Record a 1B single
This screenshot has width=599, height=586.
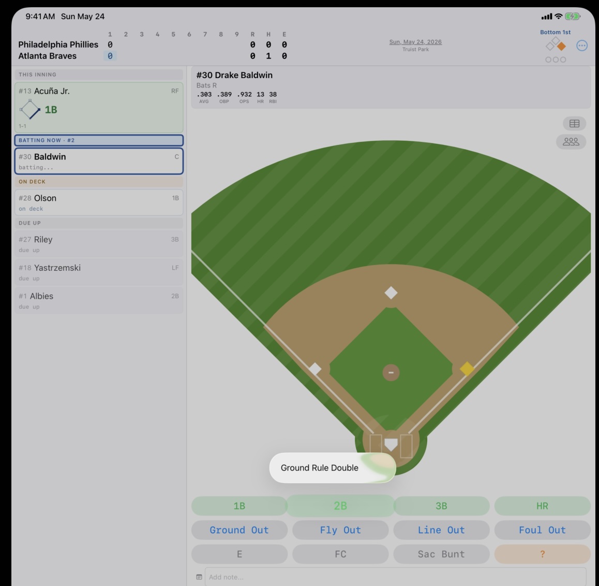tap(239, 506)
